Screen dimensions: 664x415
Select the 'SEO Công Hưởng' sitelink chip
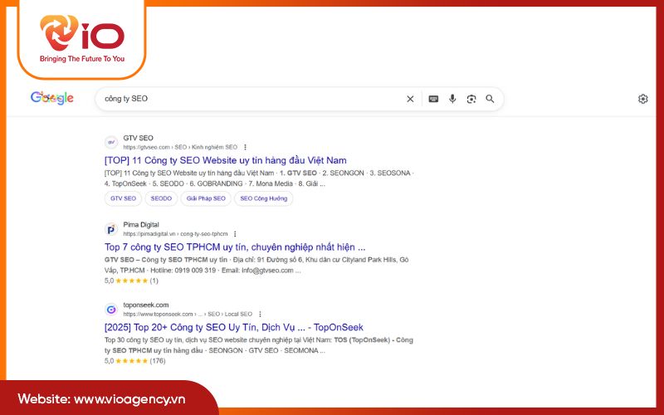pyautogui.click(x=263, y=198)
